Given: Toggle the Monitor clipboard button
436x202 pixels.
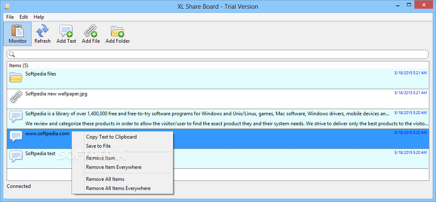Looking at the screenshot, I should coord(17,34).
